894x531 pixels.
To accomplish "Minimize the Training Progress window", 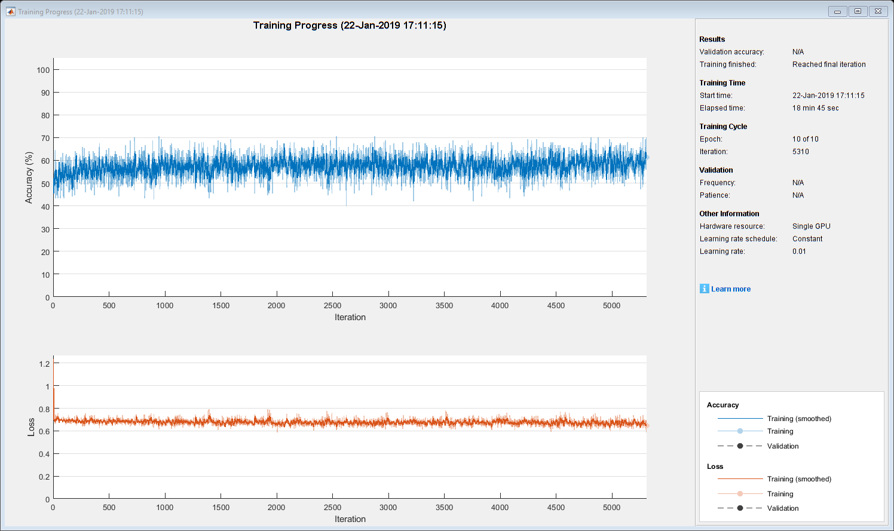I will (x=837, y=11).
